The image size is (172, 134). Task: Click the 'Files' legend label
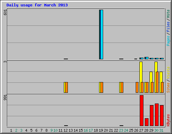pos(168,26)
